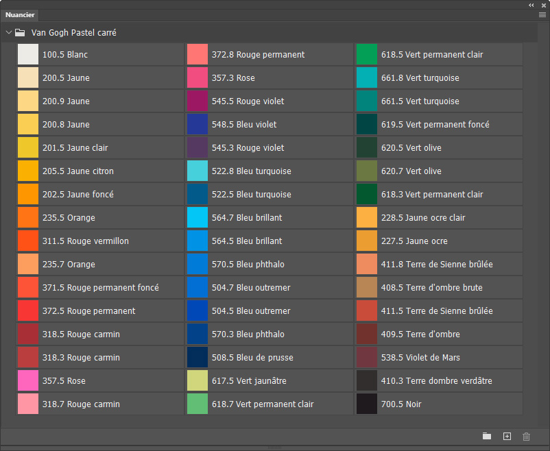
Task: Select the 371.5 Rouge permanent foncé label
Action: pyautogui.click(x=101, y=288)
